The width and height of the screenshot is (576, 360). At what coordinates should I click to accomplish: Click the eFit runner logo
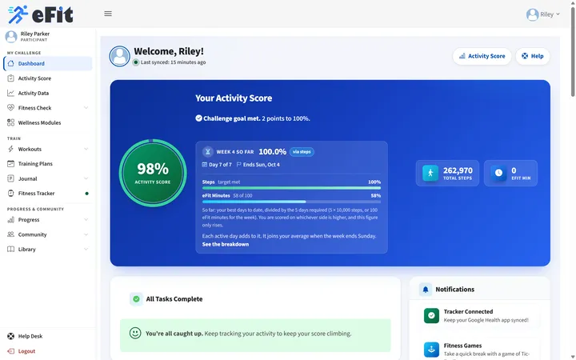(x=41, y=14)
